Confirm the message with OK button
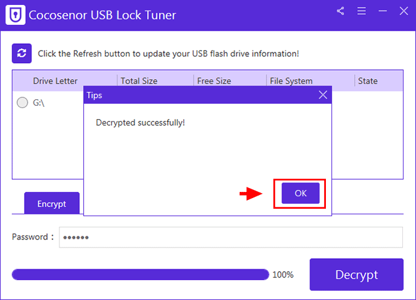The image size is (416, 300). pyautogui.click(x=301, y=193)
